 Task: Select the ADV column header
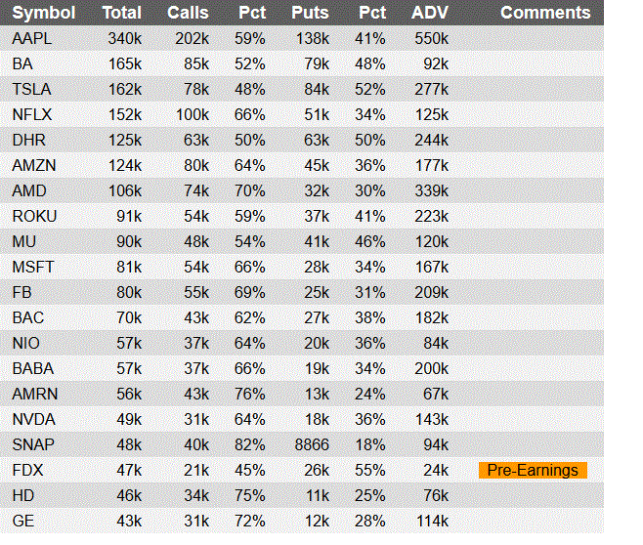point(430,13)
